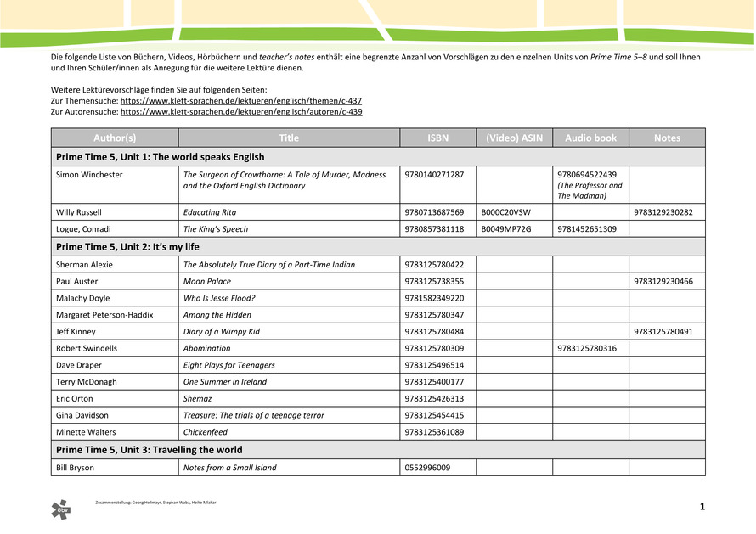This screenshot has width=756, height=534.
Task: Click ISBN 9783125426313
Action: click(434, 398)
